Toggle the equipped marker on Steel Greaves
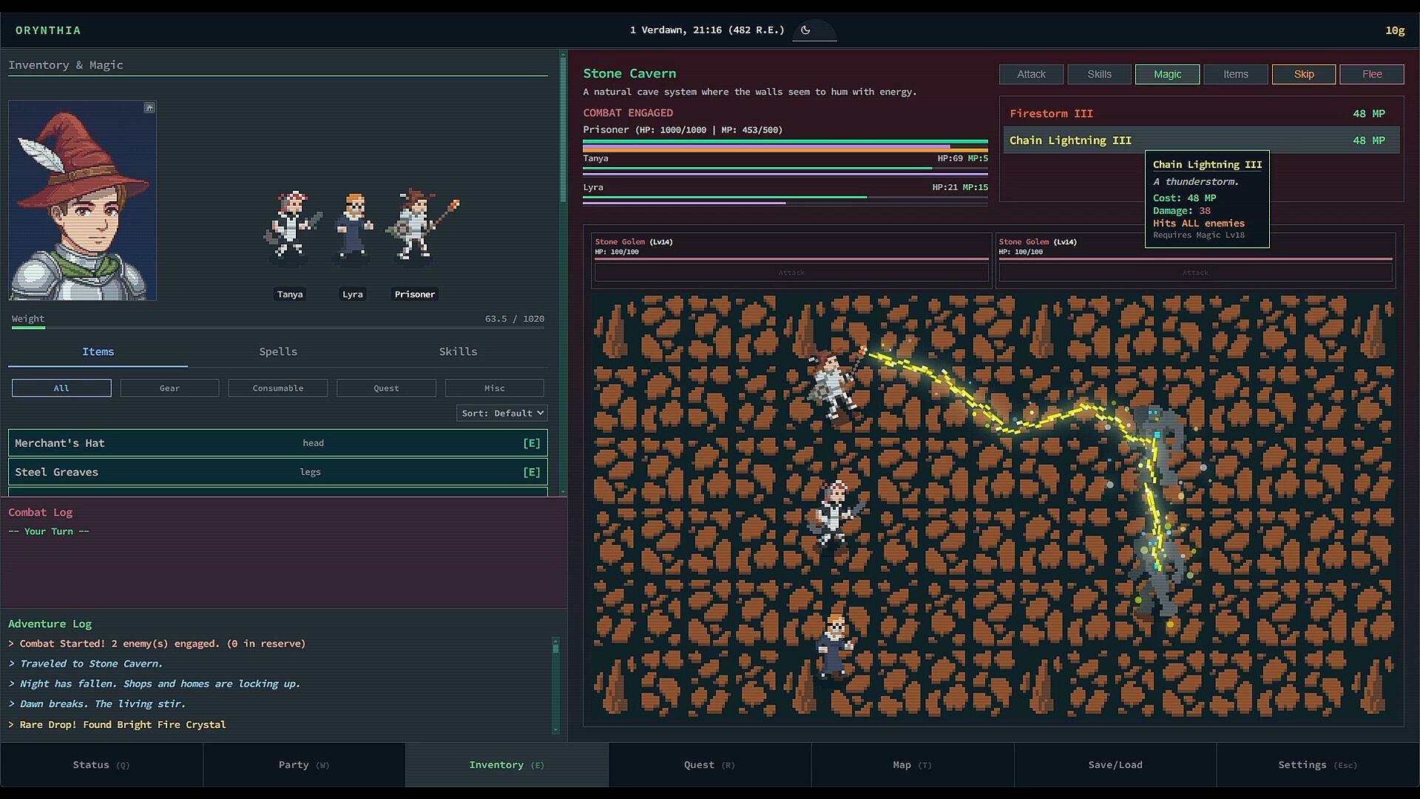 [531, 472]
